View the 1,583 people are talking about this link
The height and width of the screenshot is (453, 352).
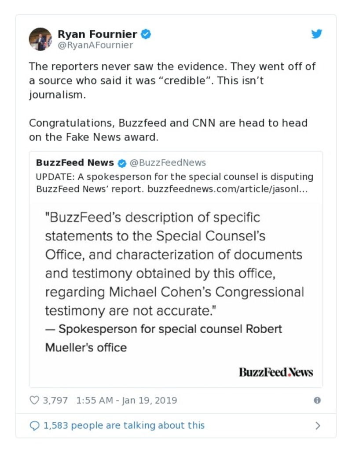(x=124, y=425)
